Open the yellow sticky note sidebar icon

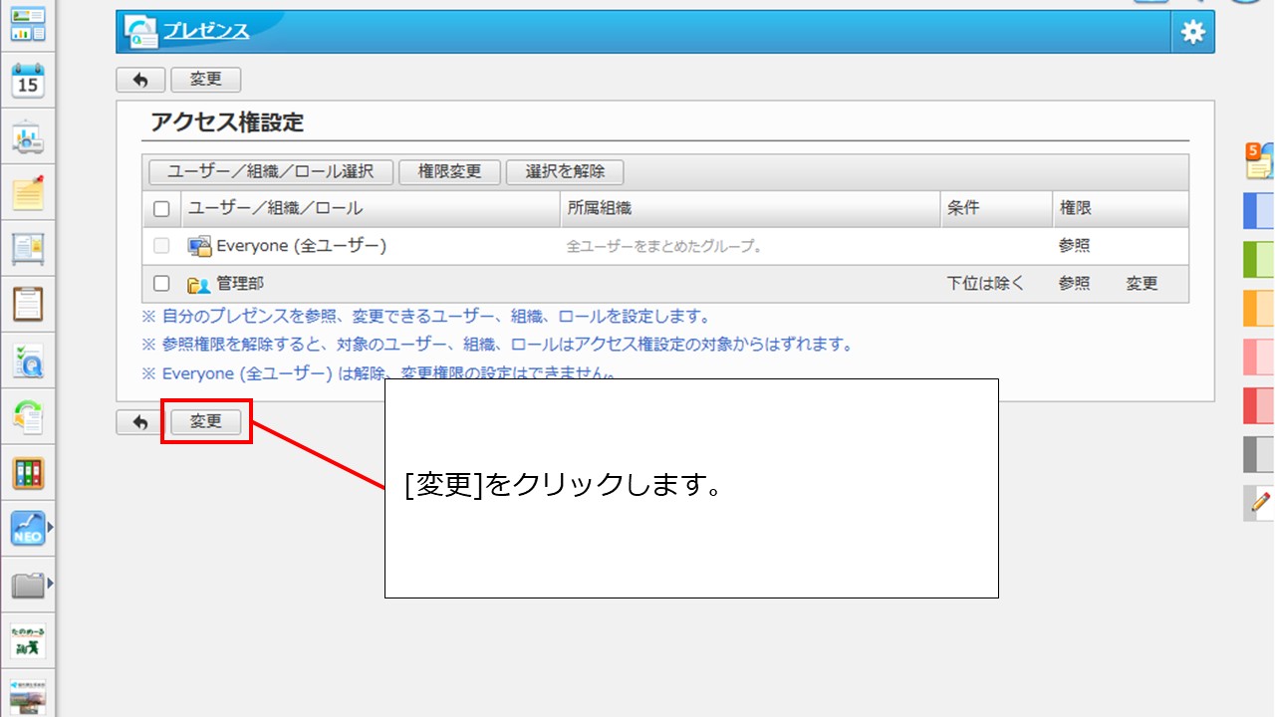pos(28,192)
